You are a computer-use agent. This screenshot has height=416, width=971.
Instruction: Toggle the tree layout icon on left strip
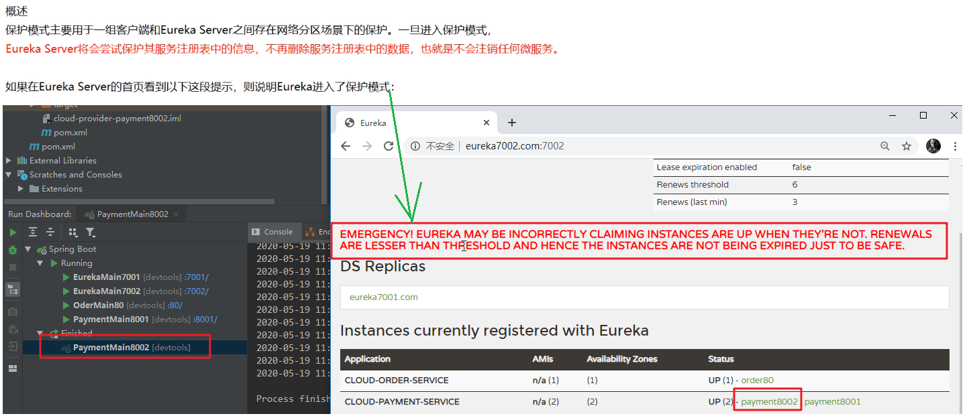(13, 289)
